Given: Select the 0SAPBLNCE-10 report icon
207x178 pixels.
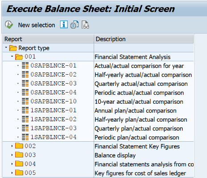Looking at the screenshot, I should pyautogui.click(x=25, y=102).
